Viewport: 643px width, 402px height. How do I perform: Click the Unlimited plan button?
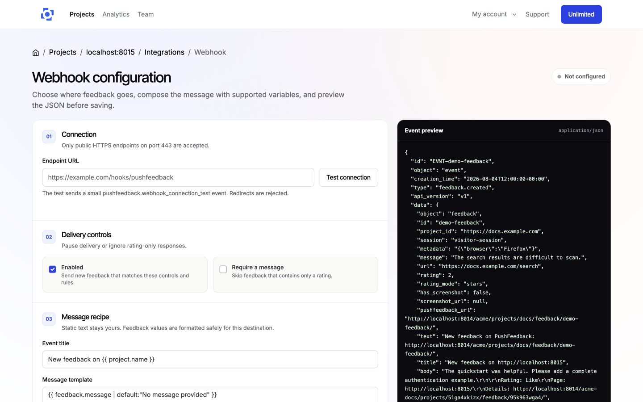581,14
